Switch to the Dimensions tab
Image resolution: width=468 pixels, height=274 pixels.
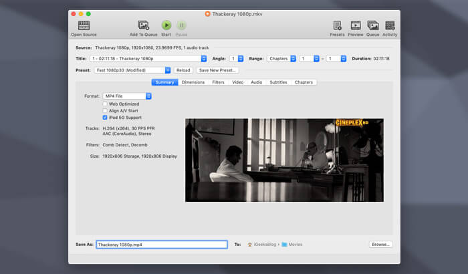tap(193, 82)
